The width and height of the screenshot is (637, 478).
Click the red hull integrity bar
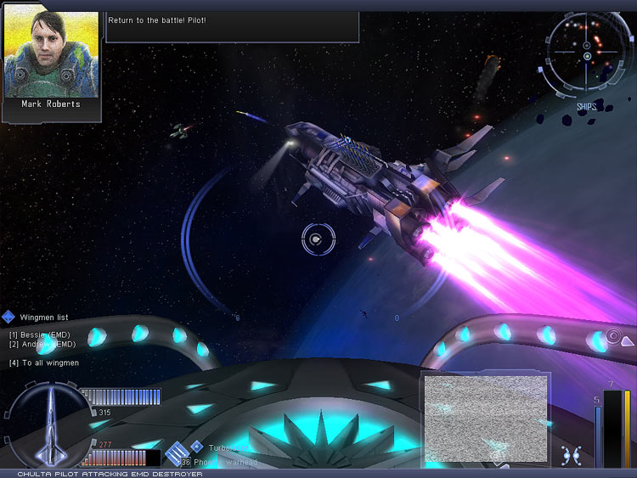click(119, 458)
